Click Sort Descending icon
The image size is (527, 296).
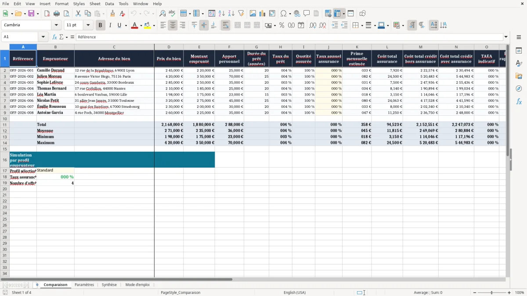(x=231, y=14)
